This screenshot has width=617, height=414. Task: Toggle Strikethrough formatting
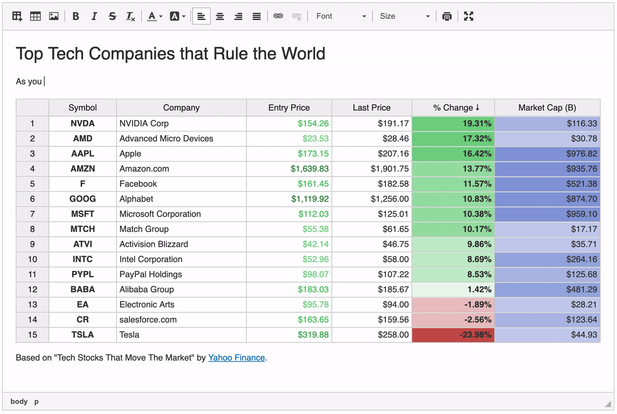pos(112,16)
